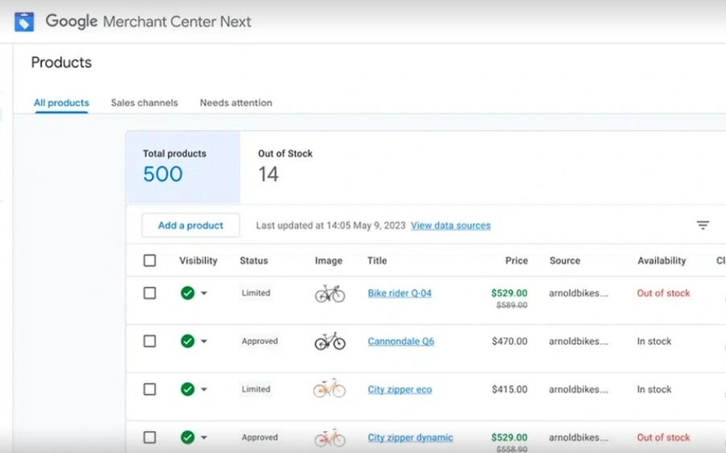Click green visibility check for City zipper eco
The width and height of the screenshot is (726, 453).
pos(187,389)
